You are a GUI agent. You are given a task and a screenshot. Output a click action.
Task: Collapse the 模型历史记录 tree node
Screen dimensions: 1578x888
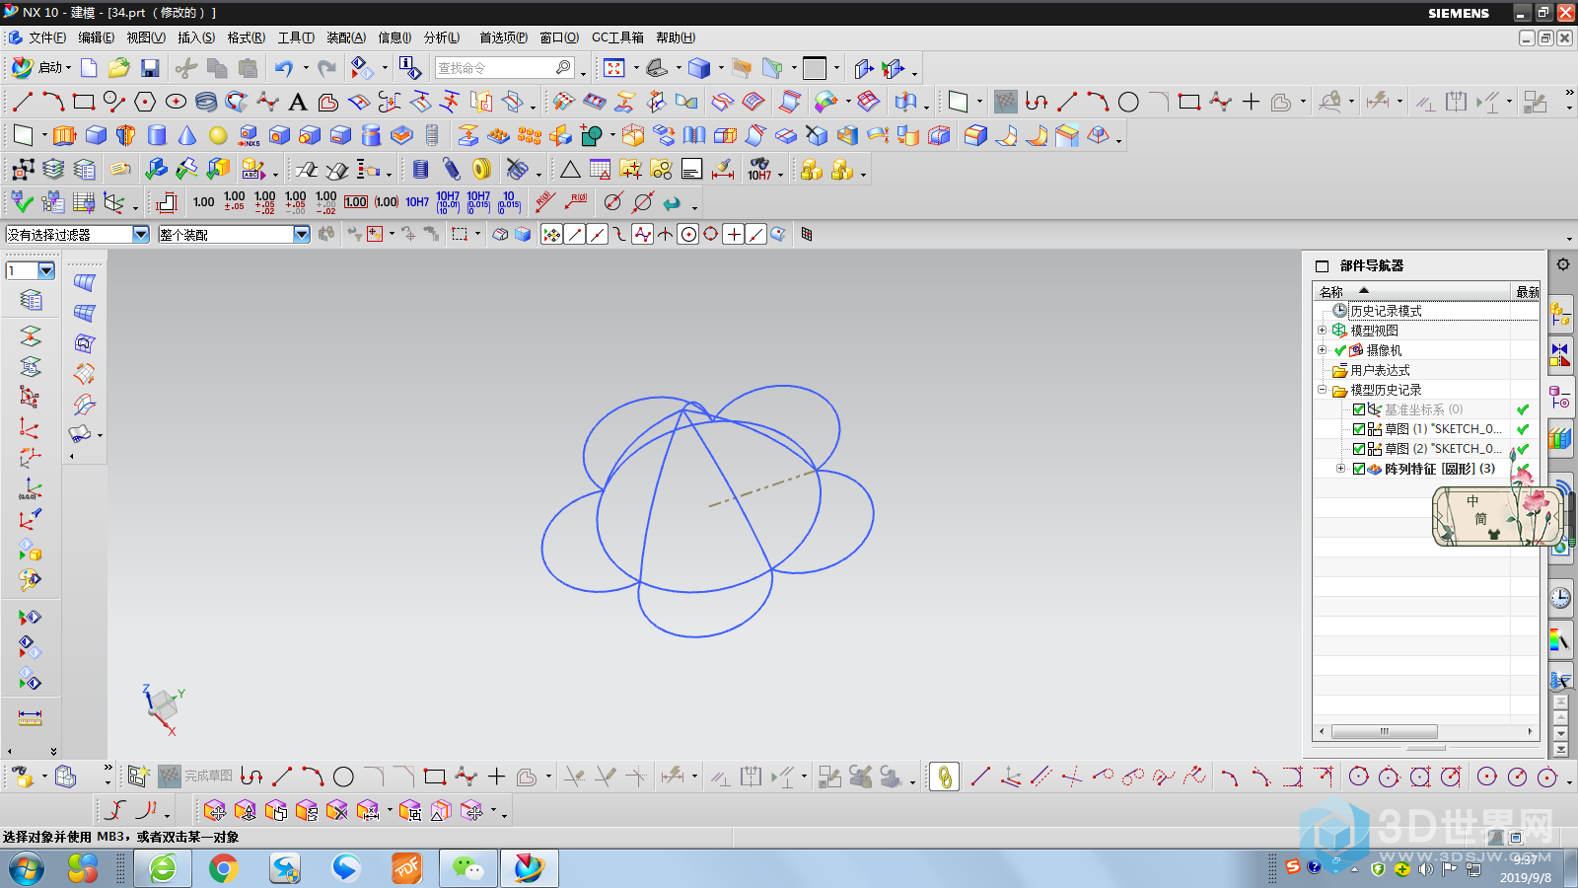point(1323,390)
